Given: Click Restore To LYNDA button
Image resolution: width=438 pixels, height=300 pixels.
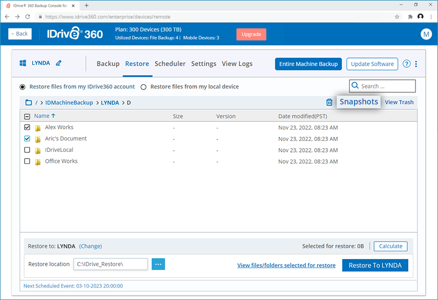Looking at the screenshot, I should tap(375, 265).
